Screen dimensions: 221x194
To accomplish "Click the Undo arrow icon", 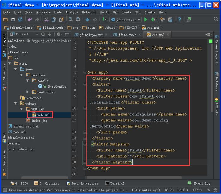I will click(30, 20).
